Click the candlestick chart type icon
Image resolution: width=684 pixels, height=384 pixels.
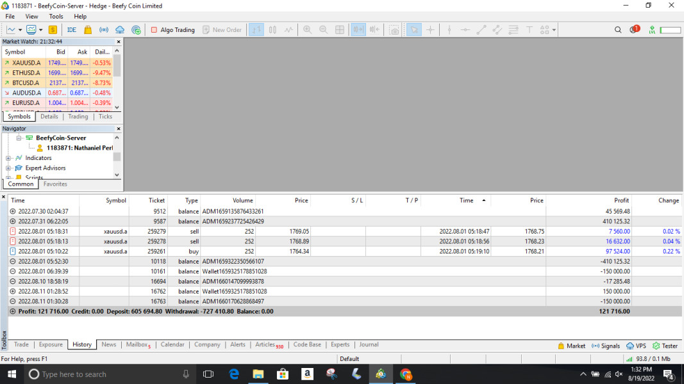point(272,29)
